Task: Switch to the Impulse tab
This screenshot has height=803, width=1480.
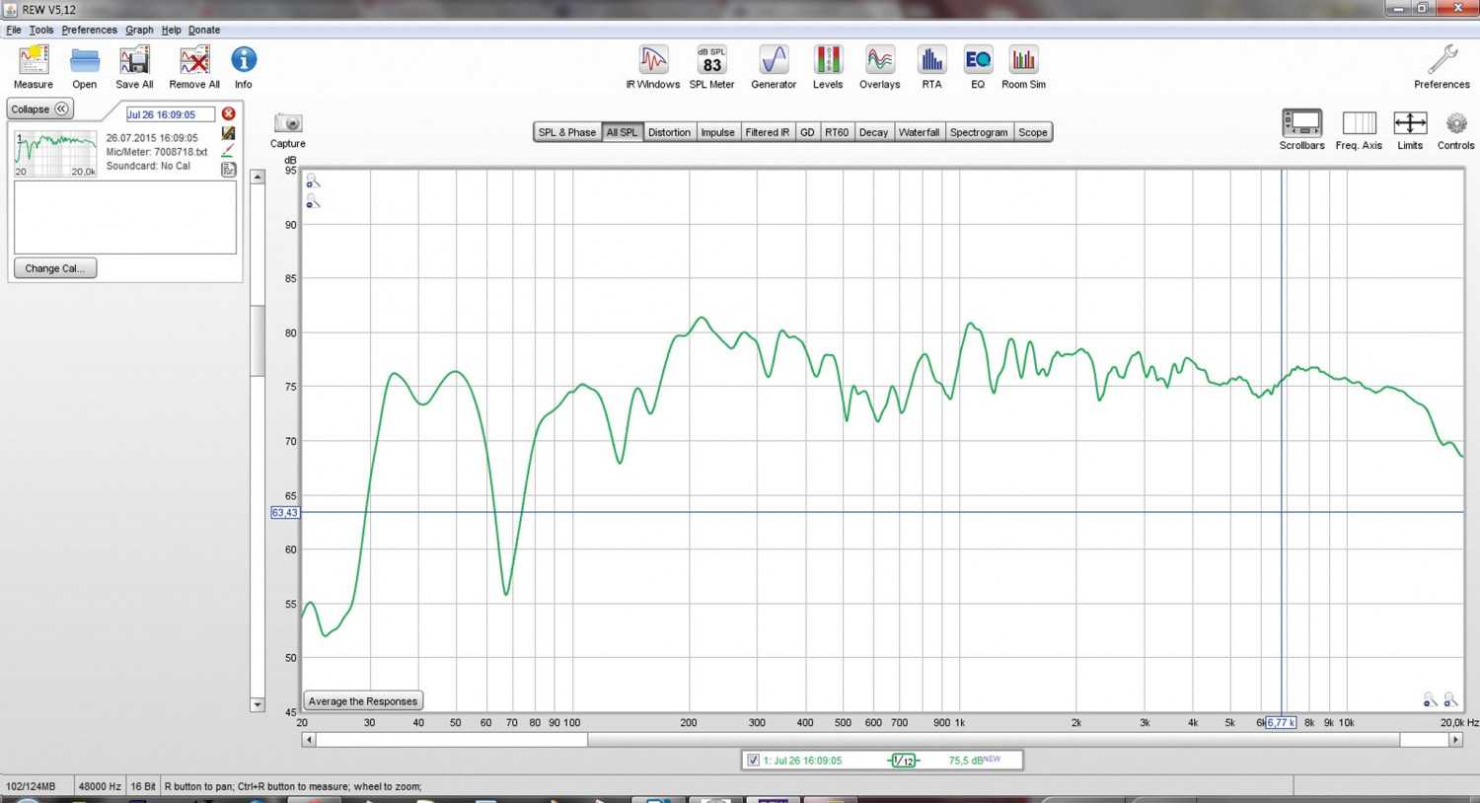Action: coord(718,132)
